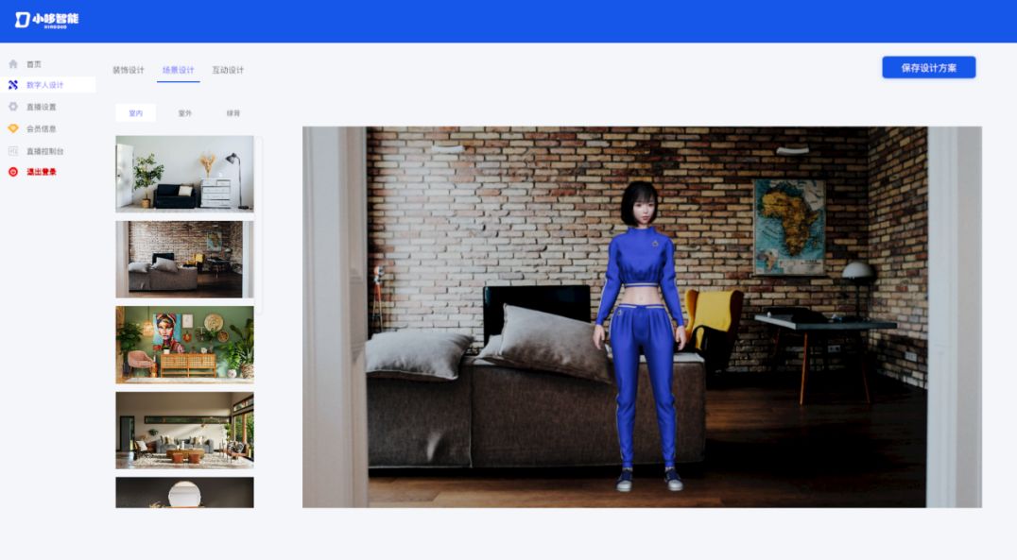Select the 室内 scene category

[135, 112]
